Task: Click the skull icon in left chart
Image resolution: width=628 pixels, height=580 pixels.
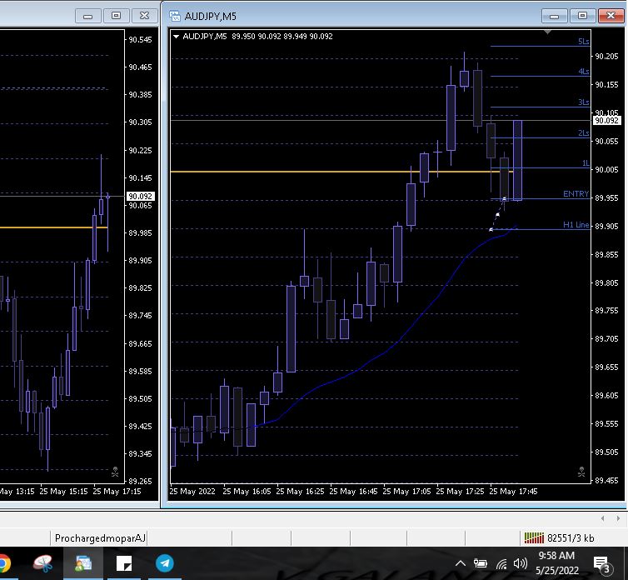Action: click(x=115, y=472)
